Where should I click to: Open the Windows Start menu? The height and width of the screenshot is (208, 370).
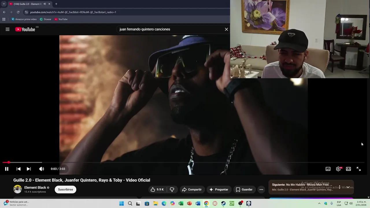point(121,203)
